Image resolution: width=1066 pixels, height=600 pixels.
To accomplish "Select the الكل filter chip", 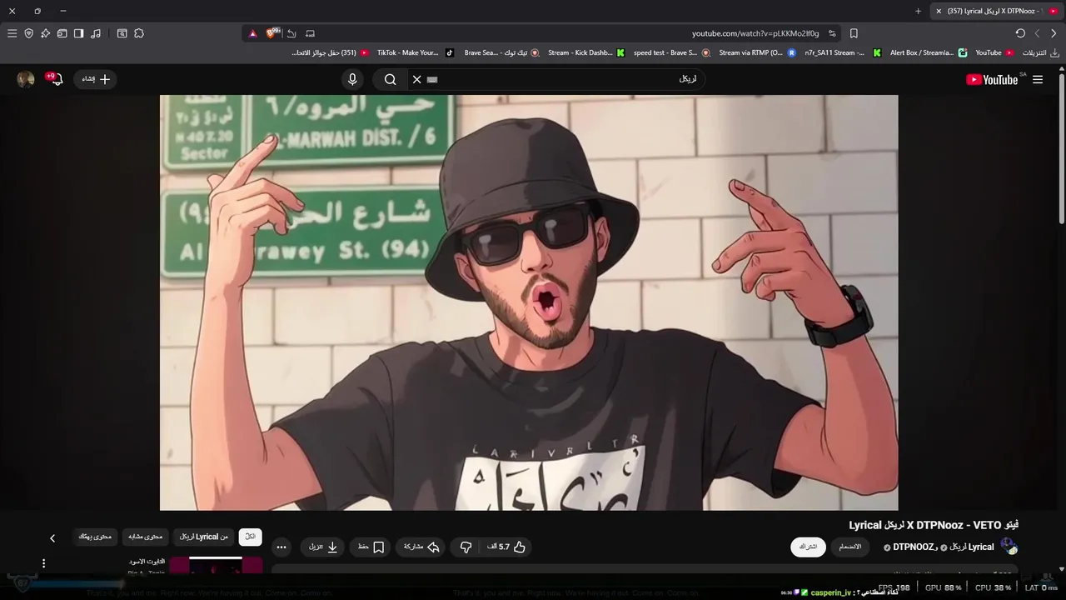I will click(250, 537).
